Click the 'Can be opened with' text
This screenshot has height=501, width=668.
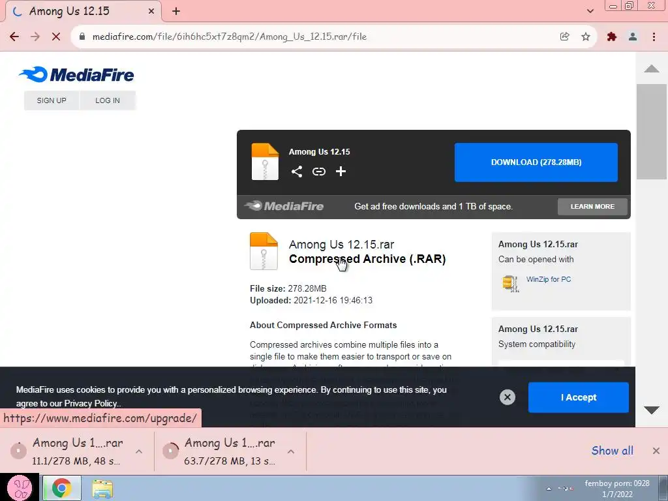tap(536, 260)
